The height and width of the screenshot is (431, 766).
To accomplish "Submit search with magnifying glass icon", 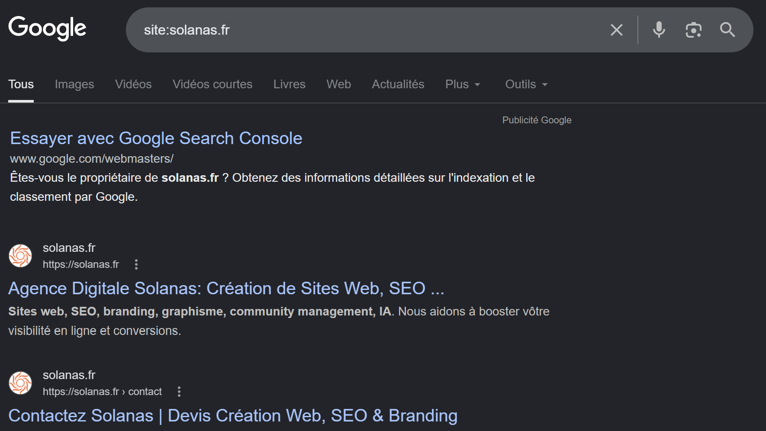I will pos(727,30).
